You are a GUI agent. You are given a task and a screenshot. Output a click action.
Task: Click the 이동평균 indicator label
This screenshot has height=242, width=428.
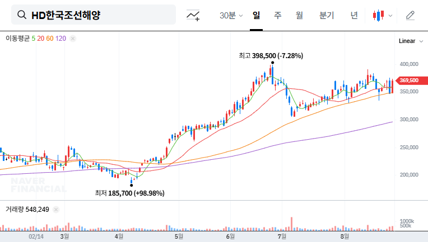click(17, 39)
